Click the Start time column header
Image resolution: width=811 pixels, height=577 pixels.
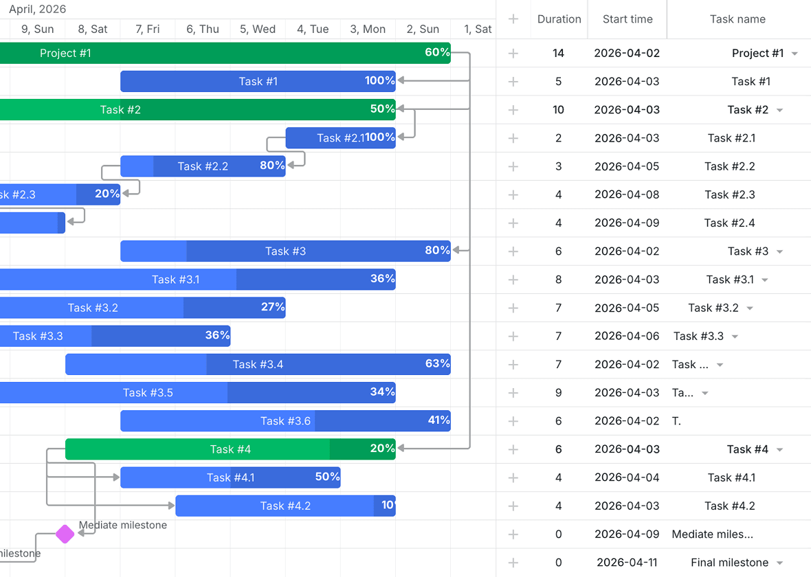[627, 19]
